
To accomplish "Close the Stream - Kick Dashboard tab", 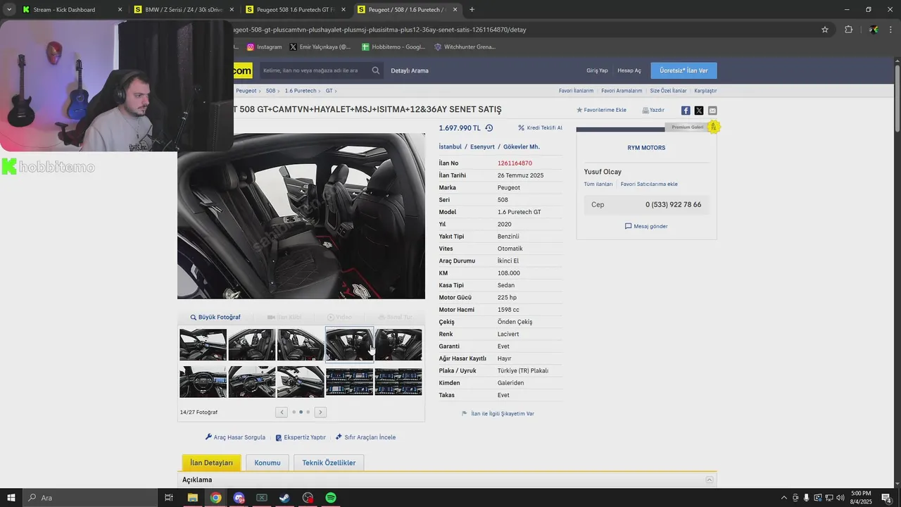I will 120,10.
